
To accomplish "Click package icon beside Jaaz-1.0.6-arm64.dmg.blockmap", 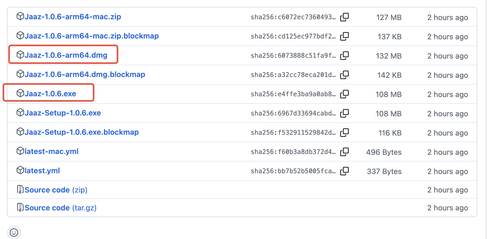I will [x=20, y=74].
